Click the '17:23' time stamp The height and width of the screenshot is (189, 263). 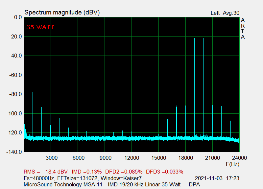(233, 178)
